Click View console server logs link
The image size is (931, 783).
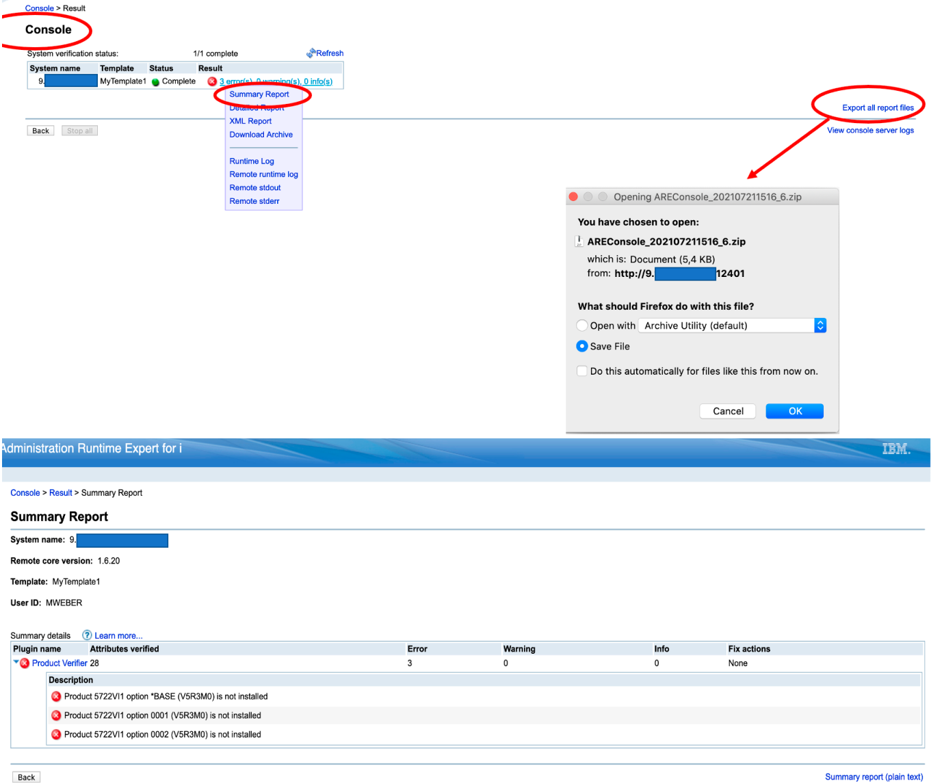point(870,130)
